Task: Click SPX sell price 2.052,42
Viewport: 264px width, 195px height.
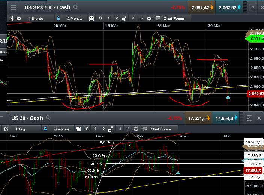Action: click(202, 7)
